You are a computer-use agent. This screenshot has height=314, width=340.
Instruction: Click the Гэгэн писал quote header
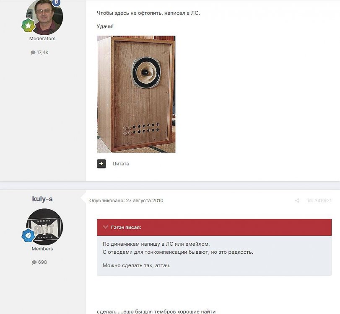tap(214, 227)
